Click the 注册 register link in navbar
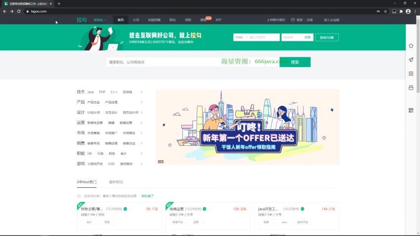Screen dimensions: 420x236 coord(309,20)
